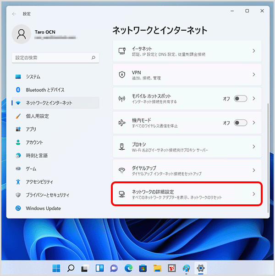Open ネットワークの詳細設定
The width and height of the screenshot is (275, 276).
pyautogui.click(x=187, y=194)
